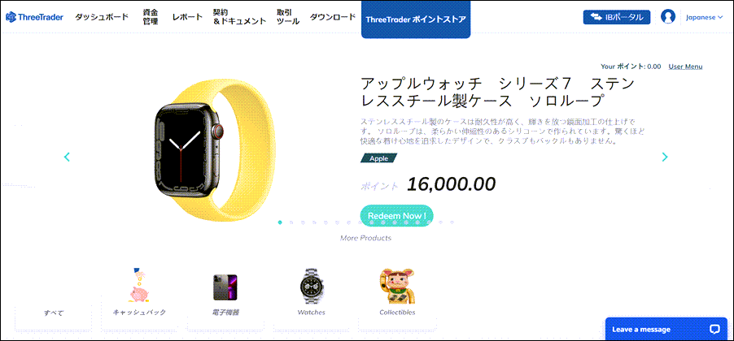Viewport: 734px width, 341px height.
Task: Click the すべて category tab
Action: 54,313
